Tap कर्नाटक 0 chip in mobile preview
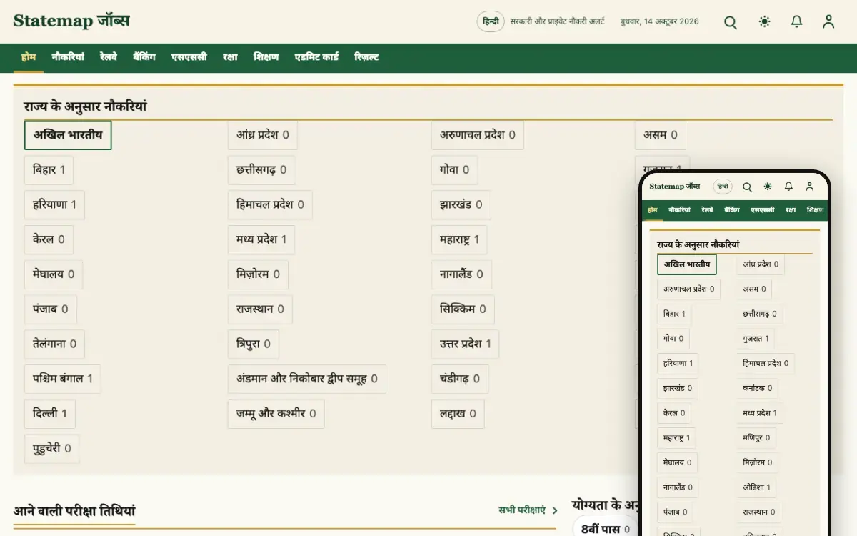857x536 pixels. point(758,389)
